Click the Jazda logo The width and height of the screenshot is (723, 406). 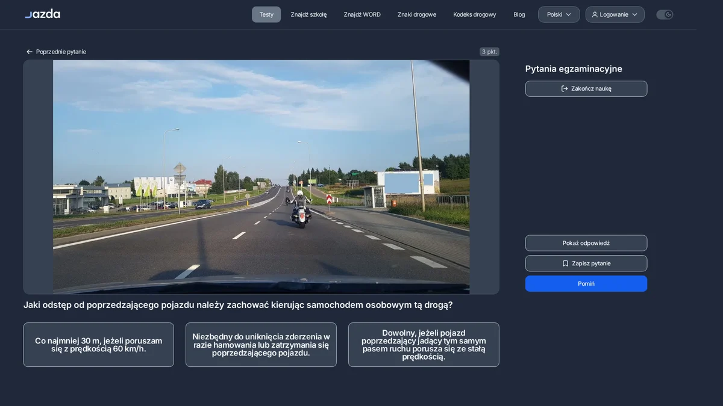pos(43,14)
